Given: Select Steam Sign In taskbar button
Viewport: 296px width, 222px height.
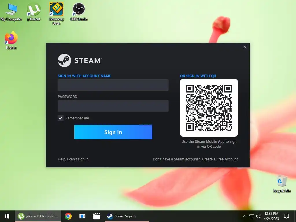Looking at the screenshot, I should pos(127,216).
